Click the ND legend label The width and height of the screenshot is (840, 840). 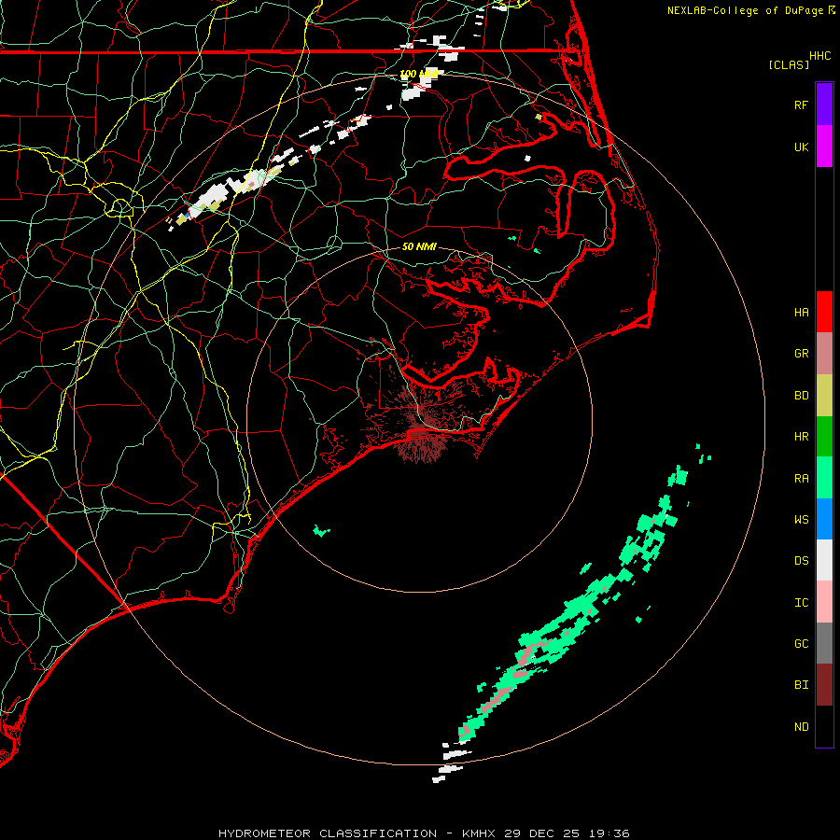[801, 727]
